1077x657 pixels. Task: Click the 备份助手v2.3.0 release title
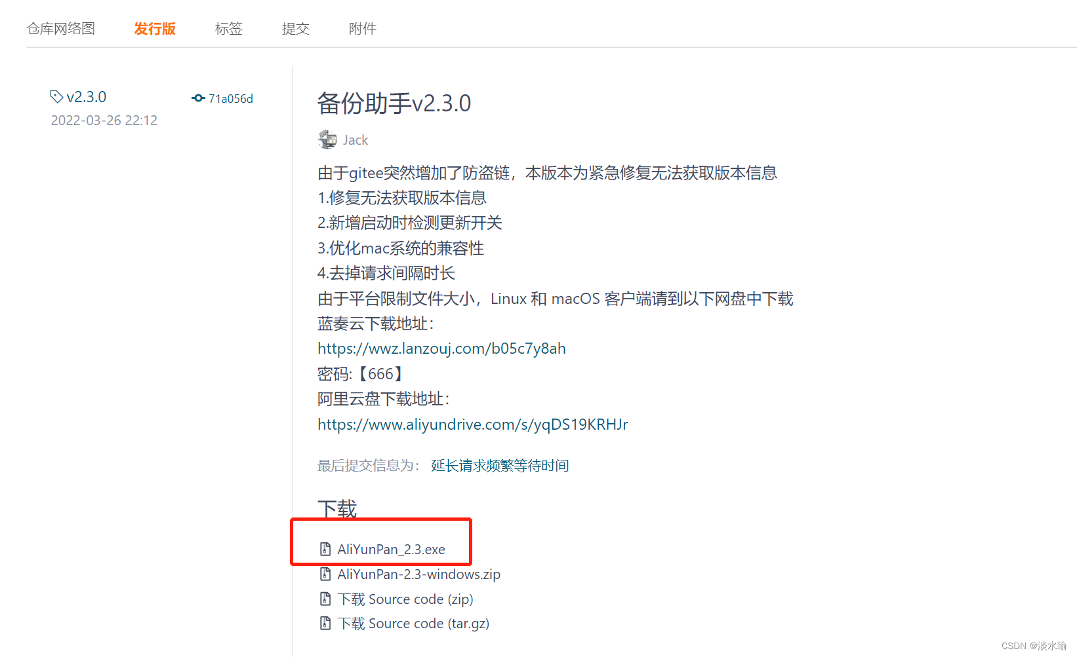pos(394,103)
